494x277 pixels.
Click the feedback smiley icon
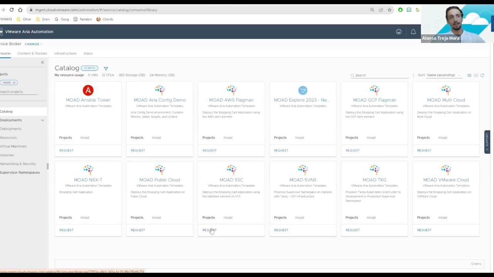[399, 32]
